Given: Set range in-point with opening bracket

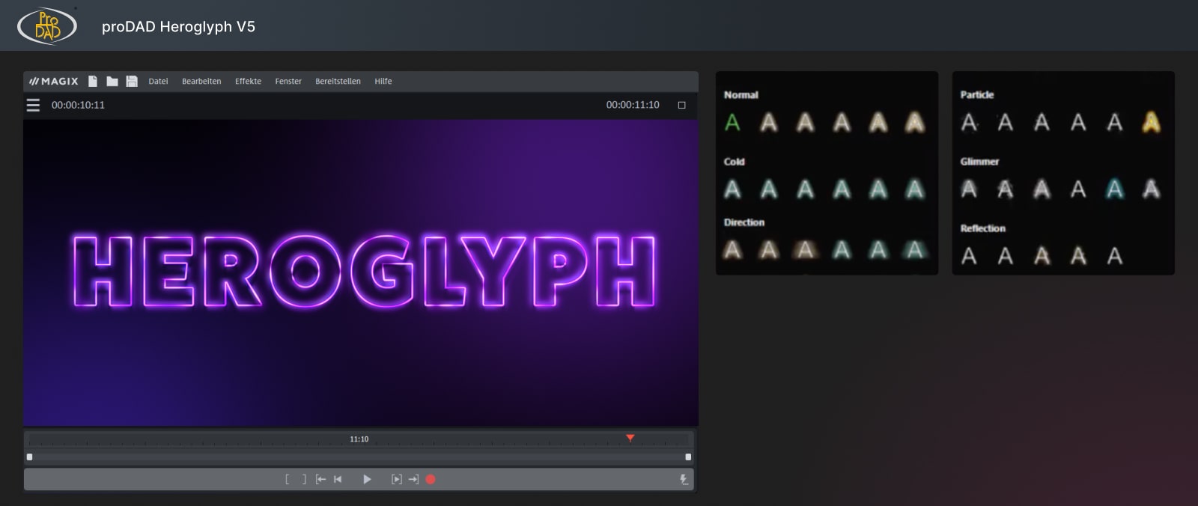Looking at the screenshot, I should [x=288, y=479].
